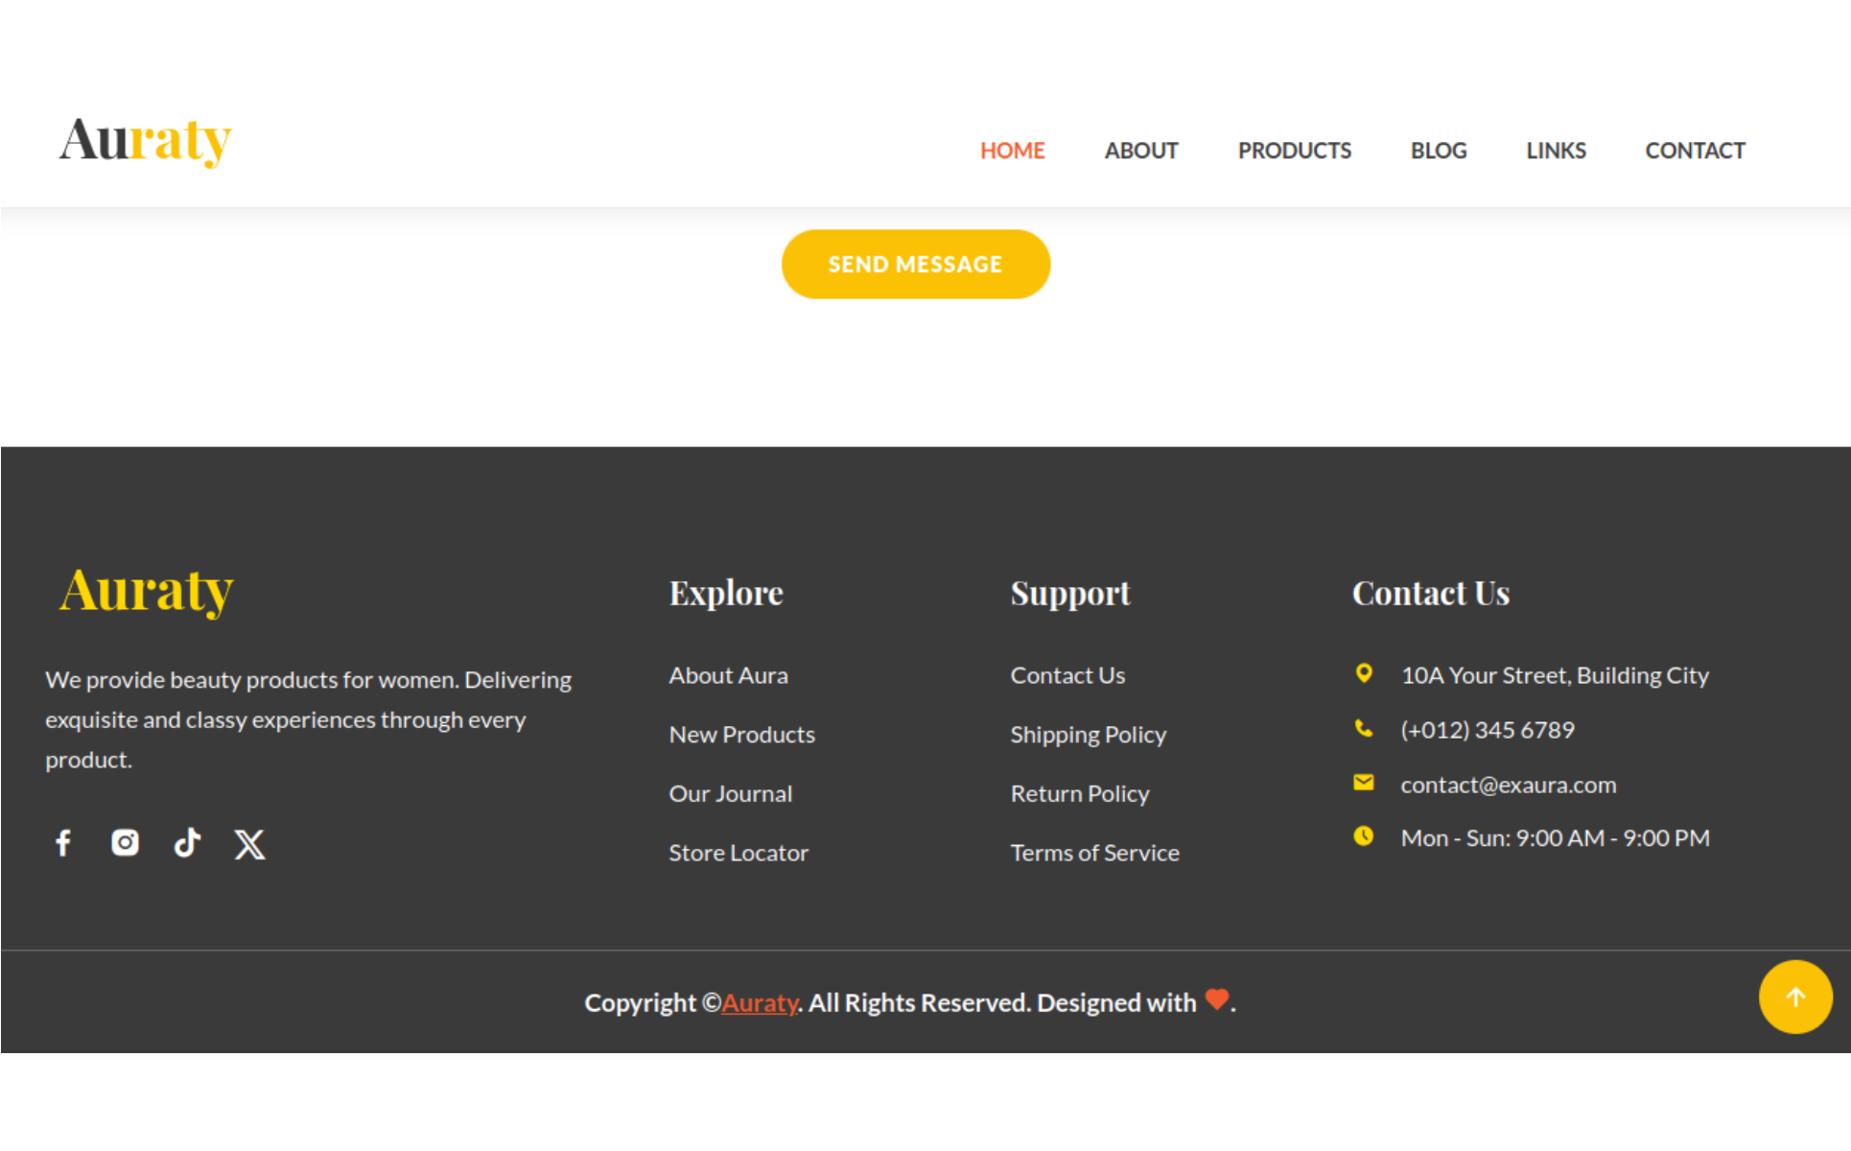Navigate to the Blog page

(x=1438, y=151)
